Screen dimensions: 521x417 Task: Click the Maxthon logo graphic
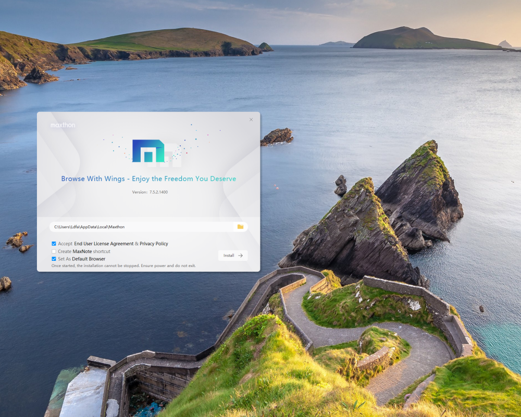[x=149, y=151]
